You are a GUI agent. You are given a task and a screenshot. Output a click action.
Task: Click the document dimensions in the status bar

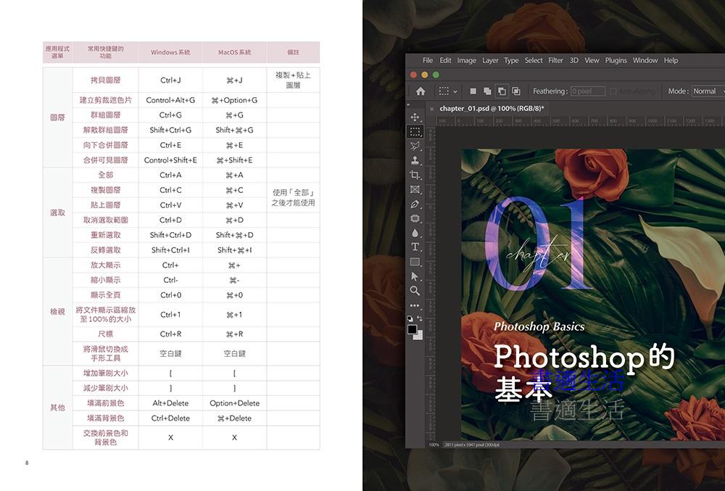click(472, 445)
